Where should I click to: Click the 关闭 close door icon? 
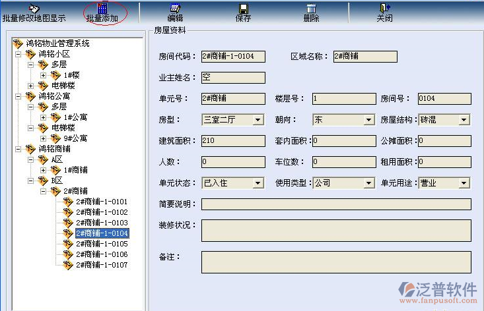[384, 8]
